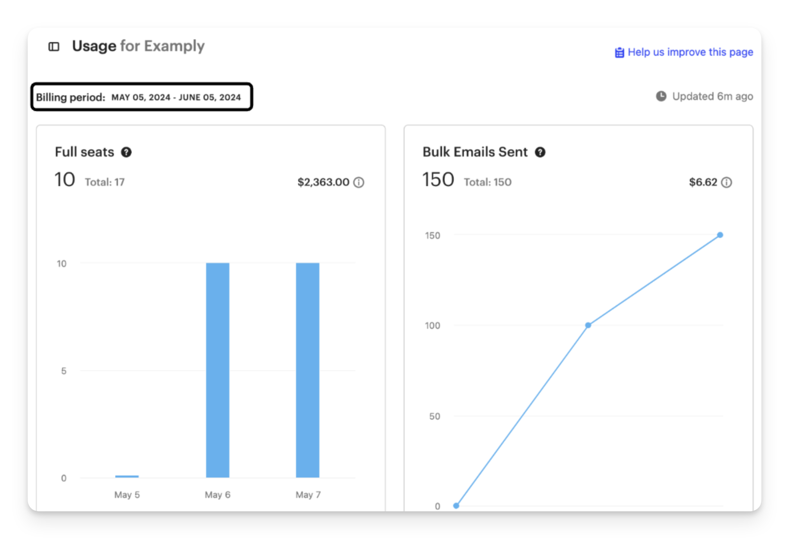
Task: Click the Full seats card title
Action: coord(84,152)
